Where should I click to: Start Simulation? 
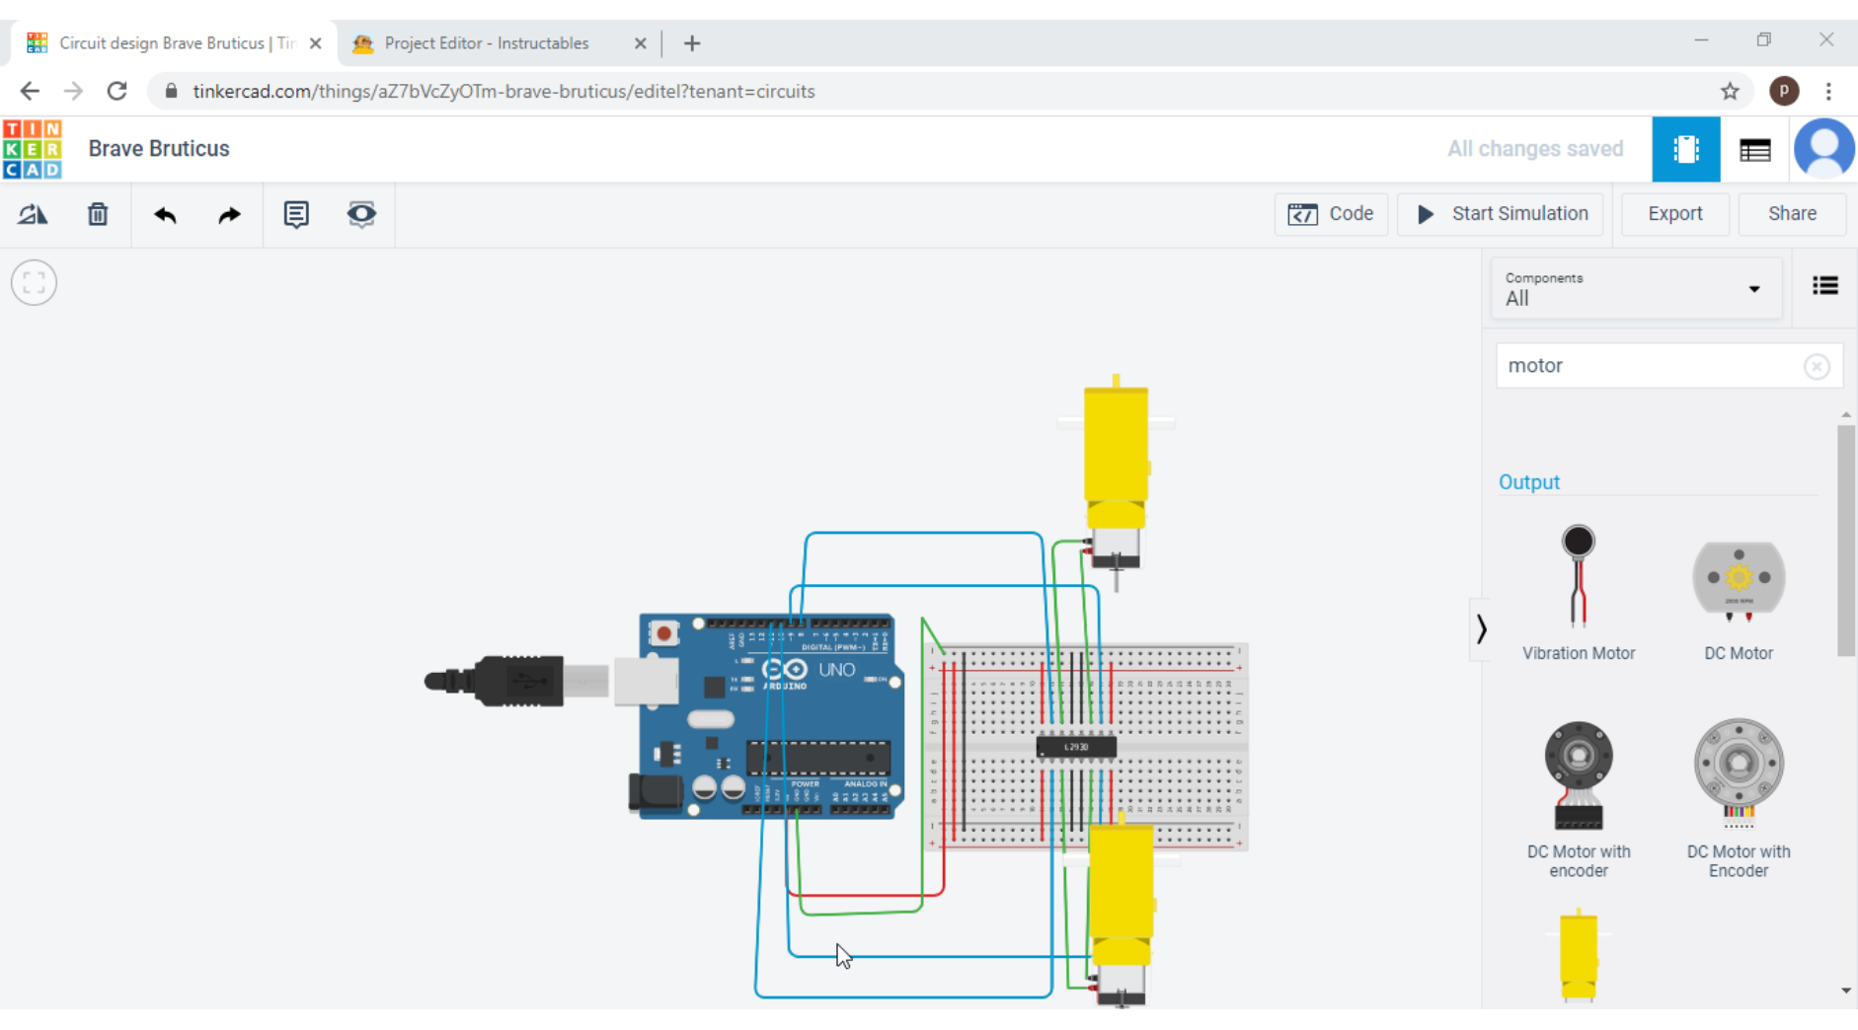point(1502,214)
